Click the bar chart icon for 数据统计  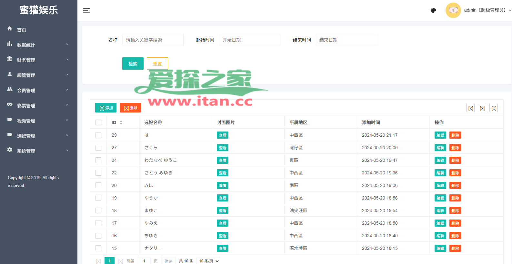(x=10, y=44)
